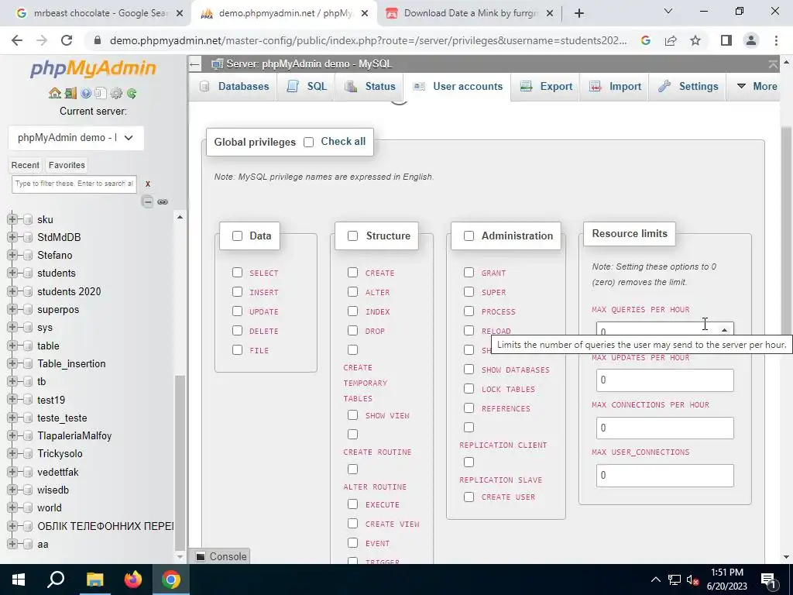793x595 pixels.
Task: Enable the INSERT privilege
Action: [x=237, y=292]
